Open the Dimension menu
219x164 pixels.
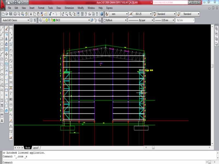point(69,8)
